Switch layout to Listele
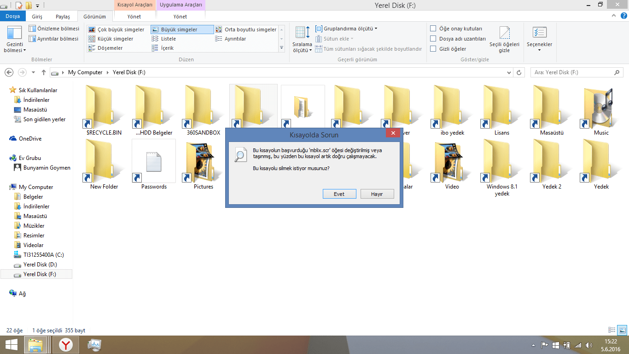629x354 pixels. point(163,39)
